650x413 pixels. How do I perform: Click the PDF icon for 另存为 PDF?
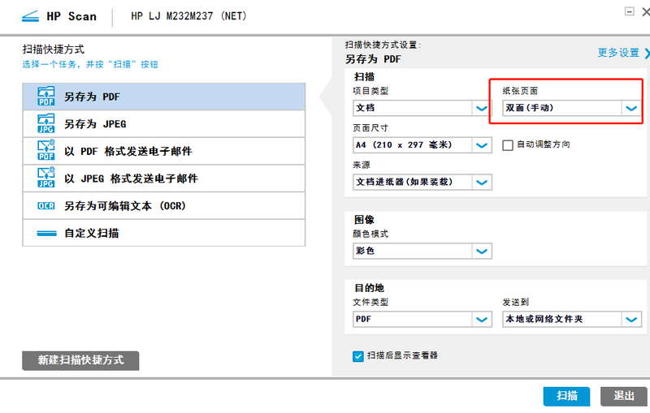(x=45, y=97)
